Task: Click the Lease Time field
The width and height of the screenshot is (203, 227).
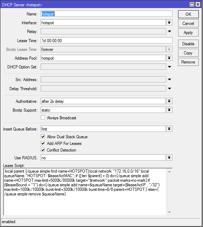Action: coord(107,41)
